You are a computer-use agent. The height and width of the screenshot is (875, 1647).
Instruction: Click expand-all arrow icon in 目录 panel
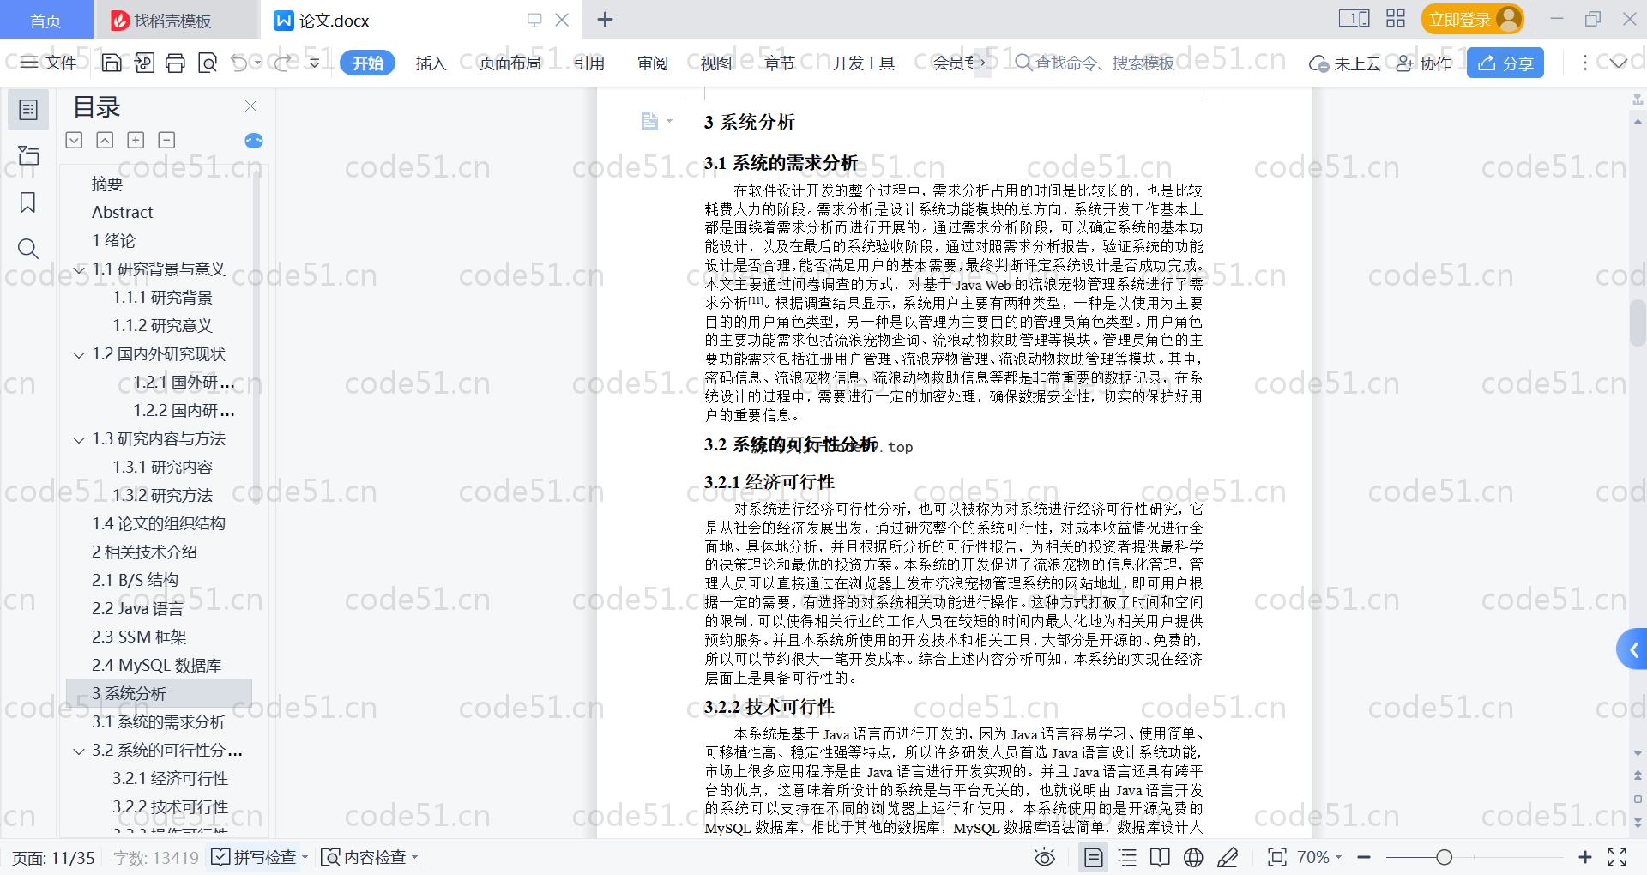coord(75,140)
